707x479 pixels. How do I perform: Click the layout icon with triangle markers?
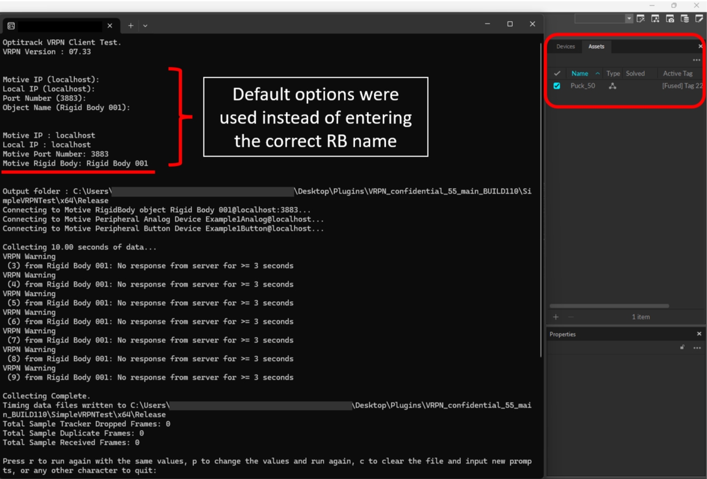tap(655, 18)
